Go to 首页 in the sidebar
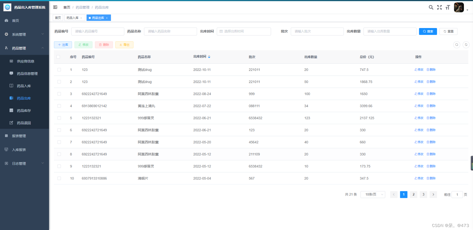Screen dimensions: 473x230 [x=24, y=21]
